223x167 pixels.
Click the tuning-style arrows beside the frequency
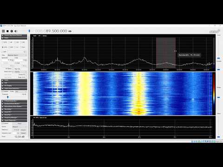coord(70,31)
